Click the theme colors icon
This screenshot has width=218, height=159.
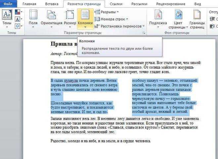point(17,12)
